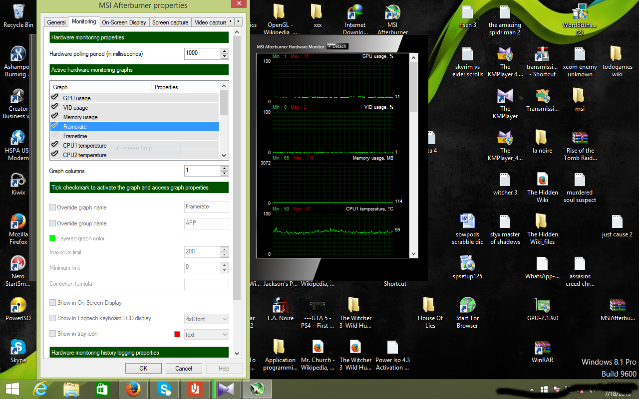Click hardware polling period input field

[202, 53]
